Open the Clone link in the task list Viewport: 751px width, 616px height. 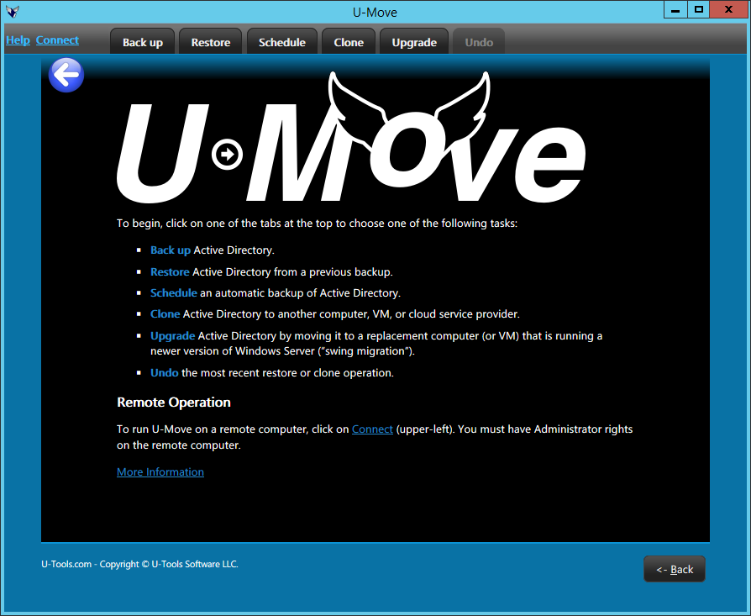click(x=165, y=313)
